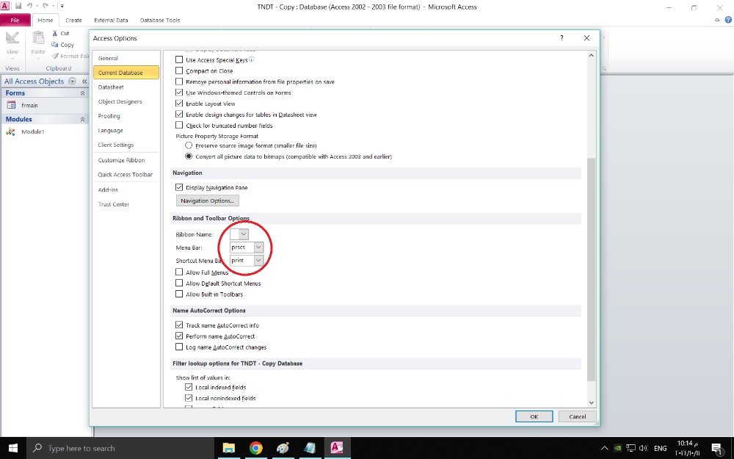
Task: Click the Access Options help question mark
Action: (562, 38)
